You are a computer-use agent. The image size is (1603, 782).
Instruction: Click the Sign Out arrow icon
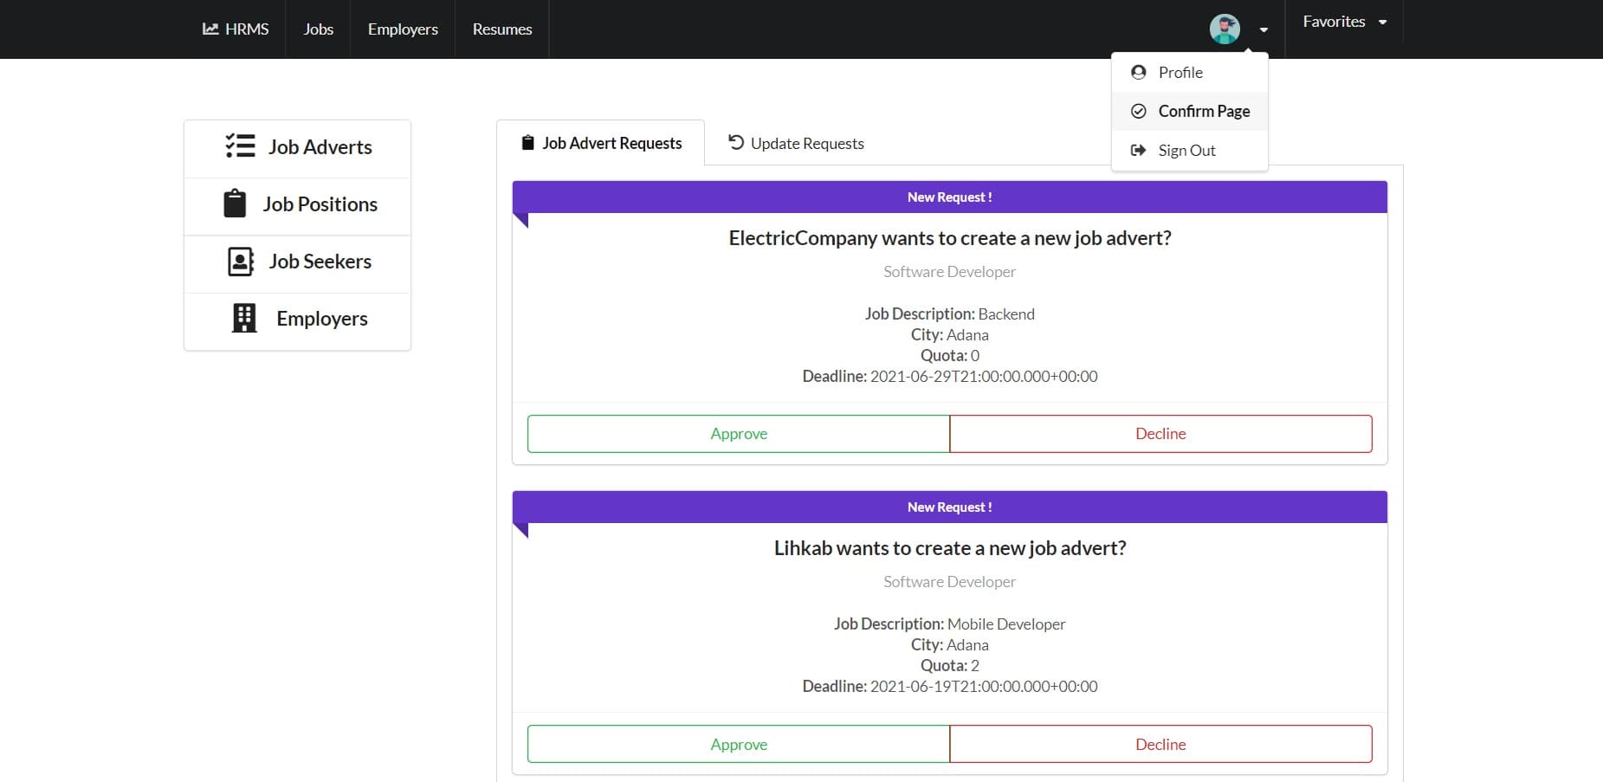tap(1138, 150)
